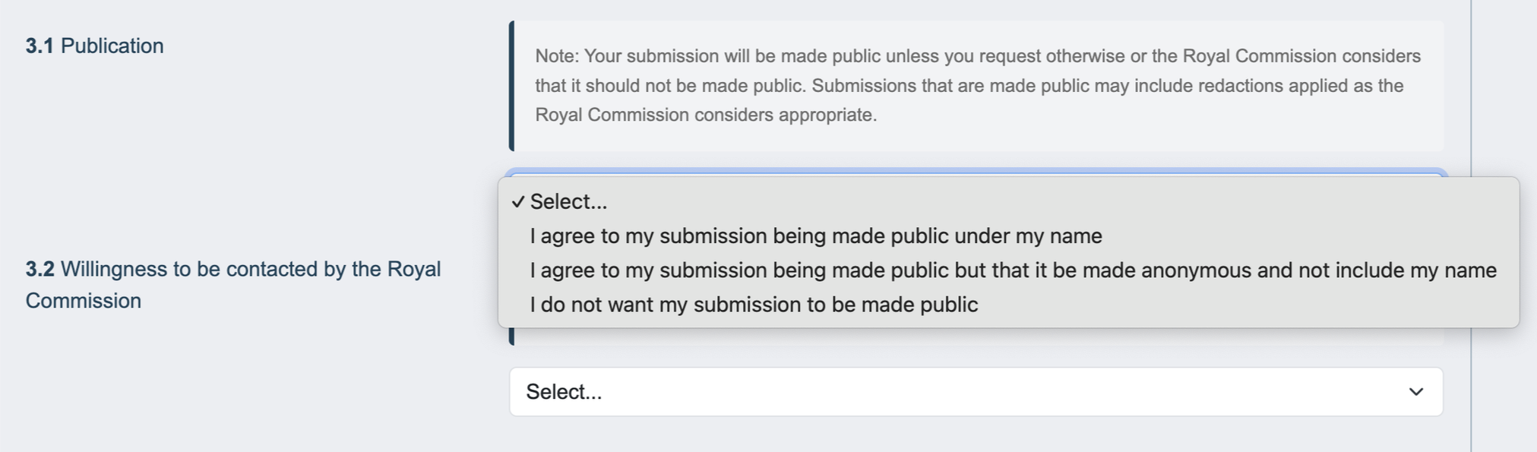The width and height of the screenshot is (1537, 452).
Task: Open the Willingness to be contacted dropdown
Action: [x=976, y=392]
